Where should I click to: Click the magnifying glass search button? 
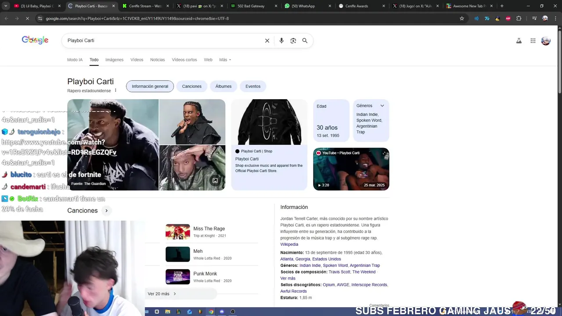305,40
